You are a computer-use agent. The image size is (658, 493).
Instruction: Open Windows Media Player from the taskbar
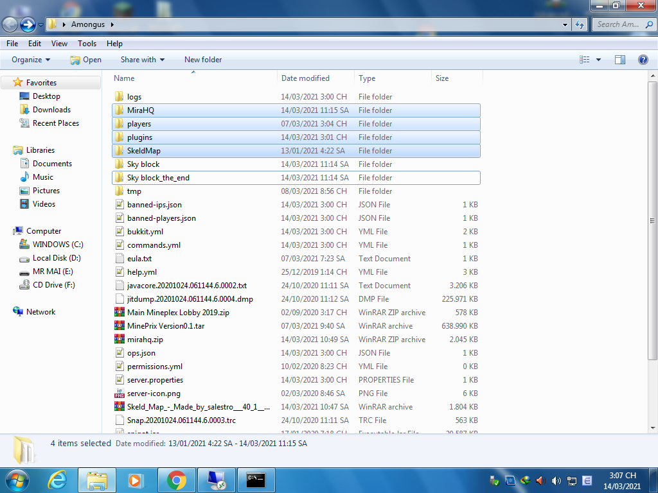136,480
